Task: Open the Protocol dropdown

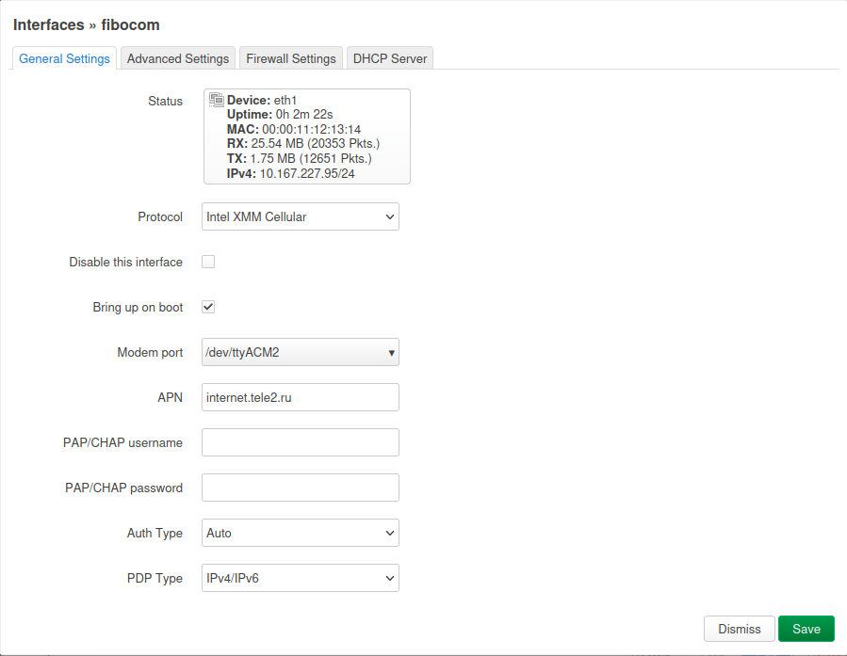Action: (301, 216)
